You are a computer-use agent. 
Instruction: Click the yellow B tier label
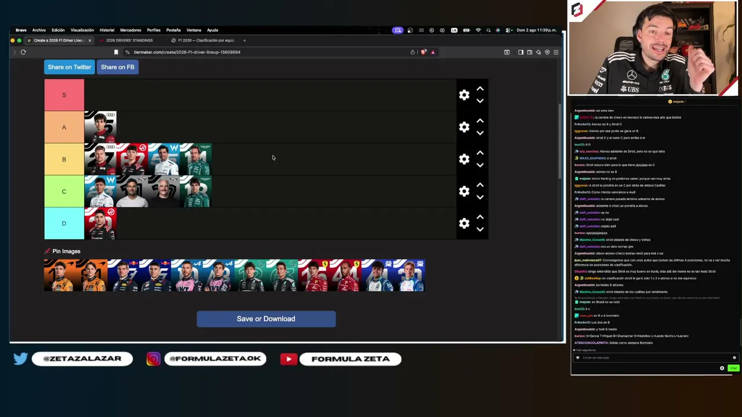pyautogui.click(x=64, y=159)
